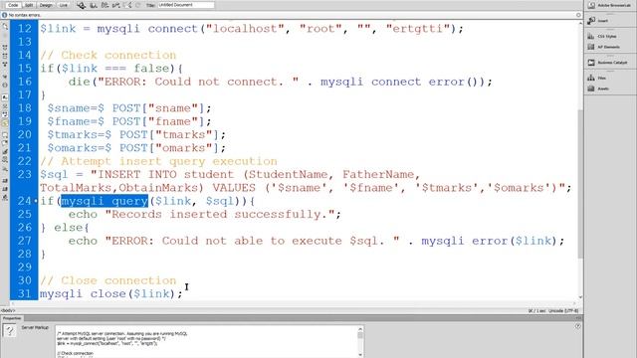Open the CSS Styles panel

pyautogui.click(x=602, y=36)
